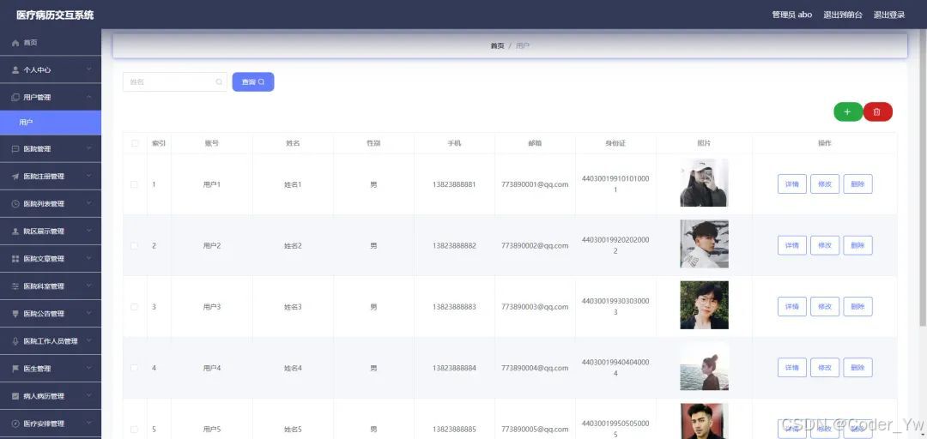The image size is (927, 439).
Task: Expand the 医院管理 chevron
Action: point(88,148)
